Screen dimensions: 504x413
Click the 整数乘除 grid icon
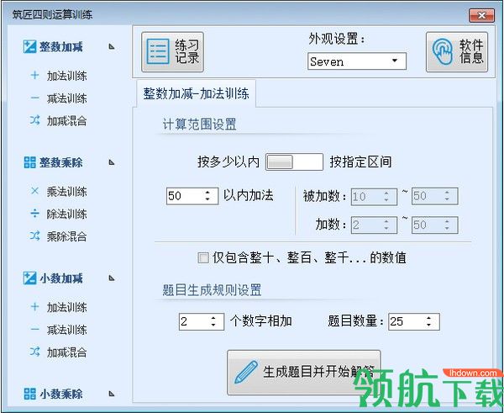pos(29,162)
